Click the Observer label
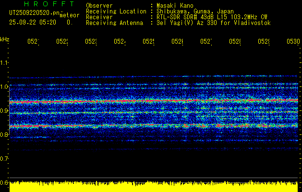302x192 pixels. 99,6
